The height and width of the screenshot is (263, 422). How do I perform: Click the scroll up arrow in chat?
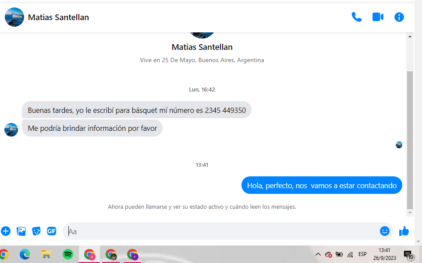(410, 36)
